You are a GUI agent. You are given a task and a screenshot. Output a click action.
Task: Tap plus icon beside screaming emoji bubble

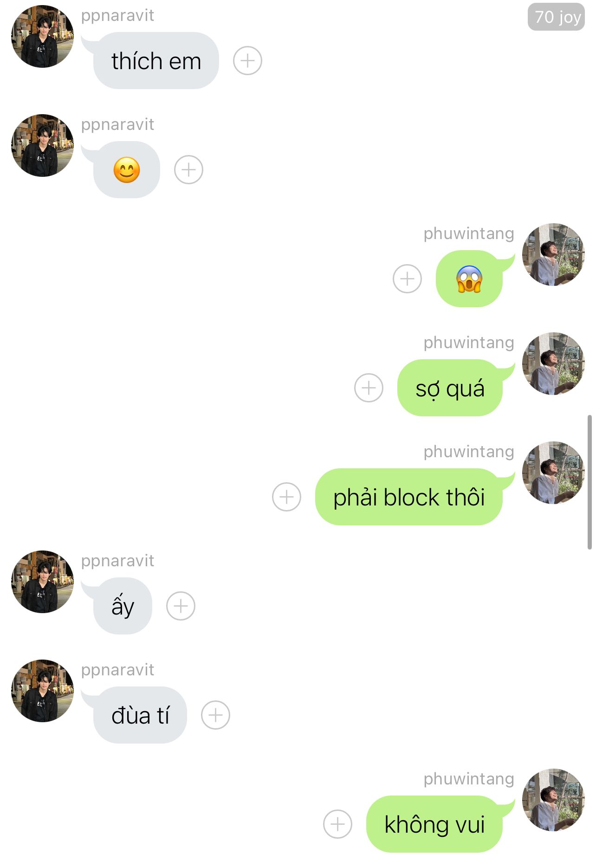pyautogui.click(x=407, y=279)
